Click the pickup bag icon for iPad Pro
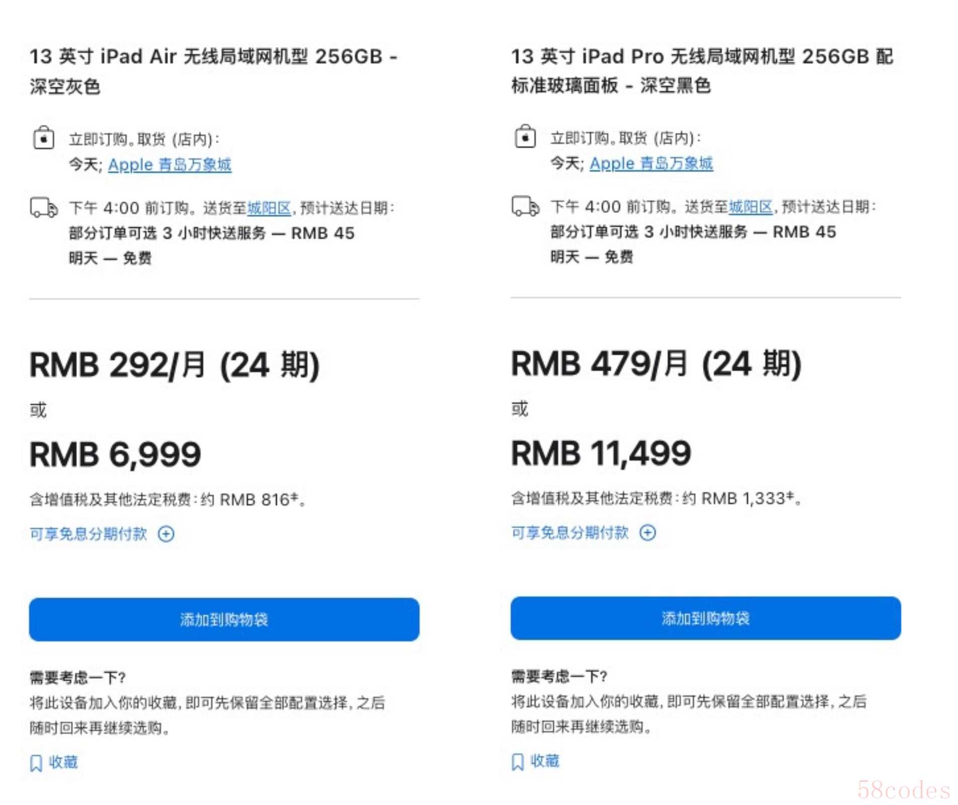958x805 pixels. pos(525,136)
